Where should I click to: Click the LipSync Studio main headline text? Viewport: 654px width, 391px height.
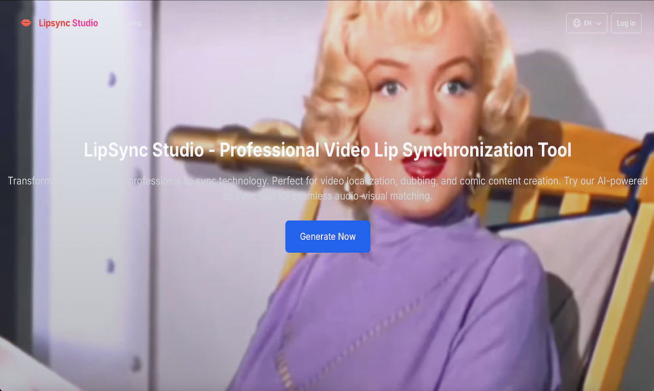tap(327, 150)
